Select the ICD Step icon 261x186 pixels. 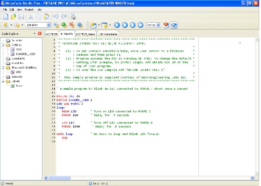140,25
